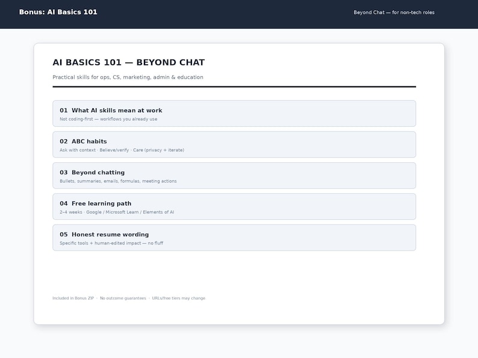Open the '02 ABC habits' card

(234, 145)
